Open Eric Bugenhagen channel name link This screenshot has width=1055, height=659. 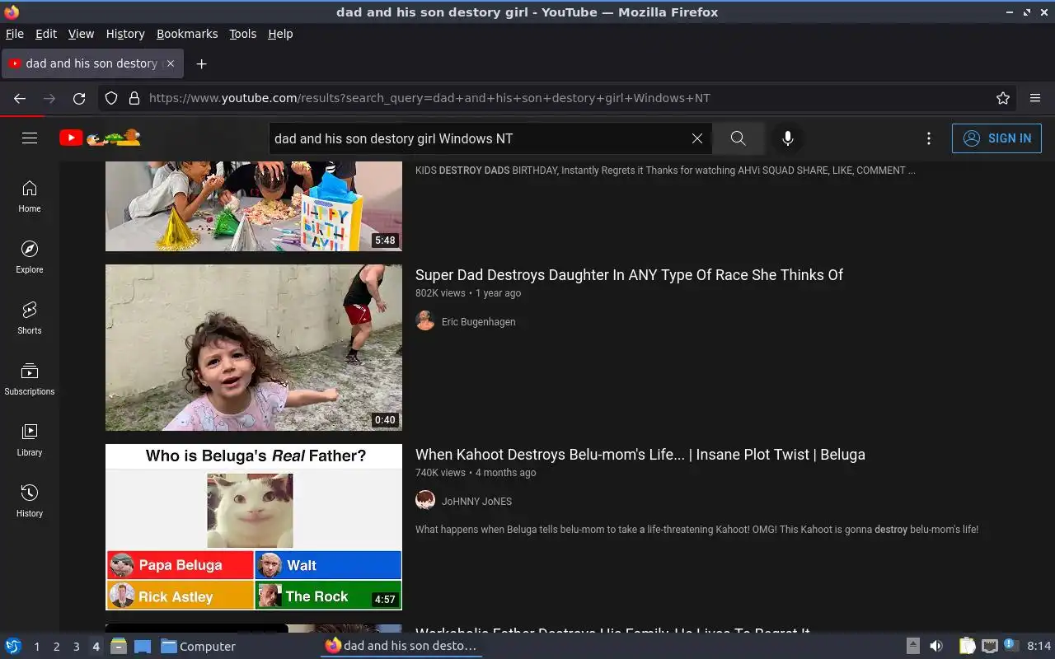tap(479, 322)
